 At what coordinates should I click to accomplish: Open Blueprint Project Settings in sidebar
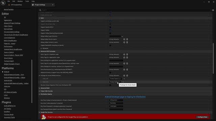tap(12, 23)
